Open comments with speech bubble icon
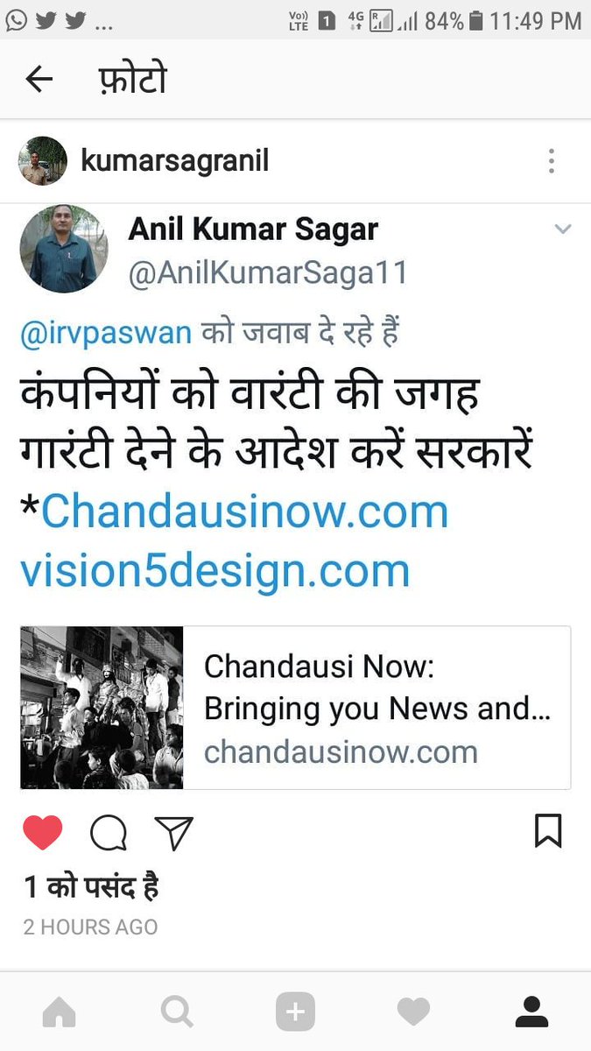Image resolution: width=591 pixels, height=1051 pixels. 109,833
